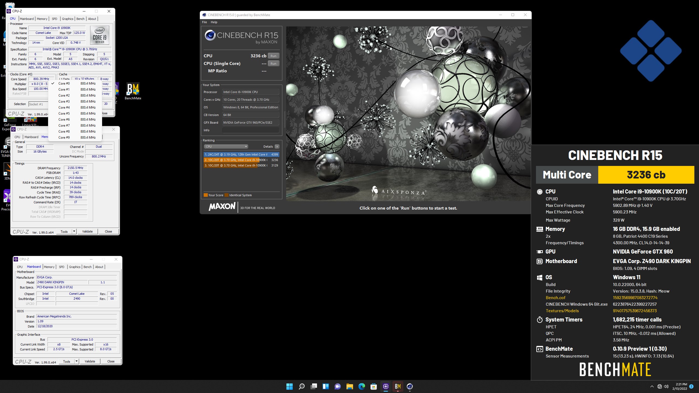Open File Explorer from taskbar
Image resolution: width=699 pixels, height=393 pixels.
point(350,386)
